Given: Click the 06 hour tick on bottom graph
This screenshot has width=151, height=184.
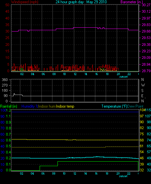Looking at the screenshot, I should point(43,174).
